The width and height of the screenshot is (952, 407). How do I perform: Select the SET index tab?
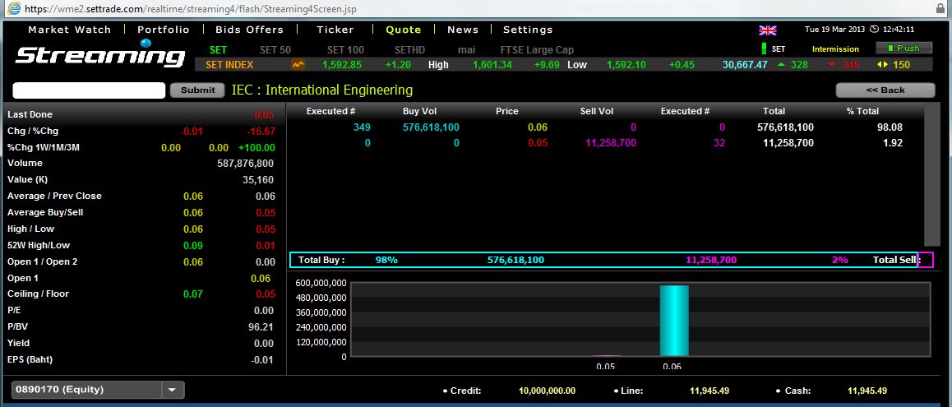tap(218, 50)
